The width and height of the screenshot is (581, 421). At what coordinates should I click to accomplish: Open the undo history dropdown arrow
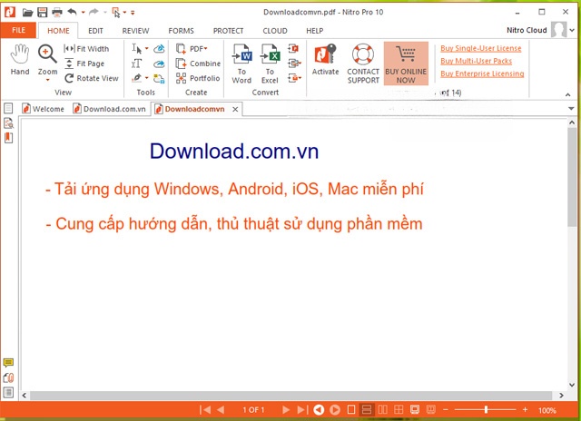(83, 13)
